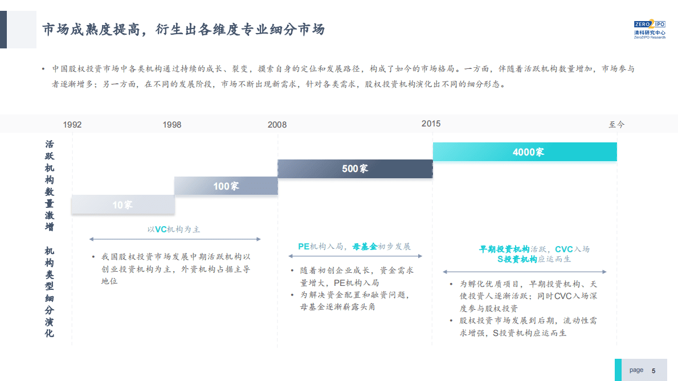678x381 pixels.
Task: Select the 100家 bar in the chart
Action: pos(226,186)
